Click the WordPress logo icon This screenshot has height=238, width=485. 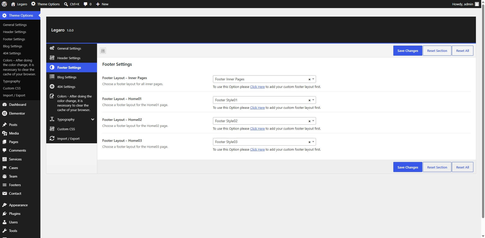(x=4, y=4)
